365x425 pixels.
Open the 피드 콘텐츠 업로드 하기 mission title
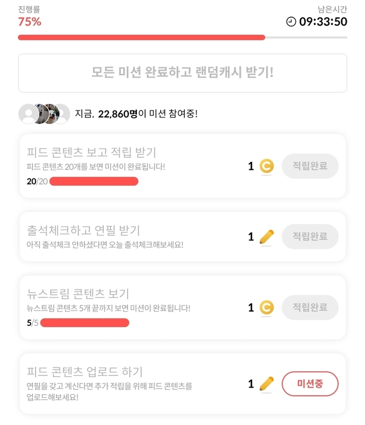pos(84,371)
